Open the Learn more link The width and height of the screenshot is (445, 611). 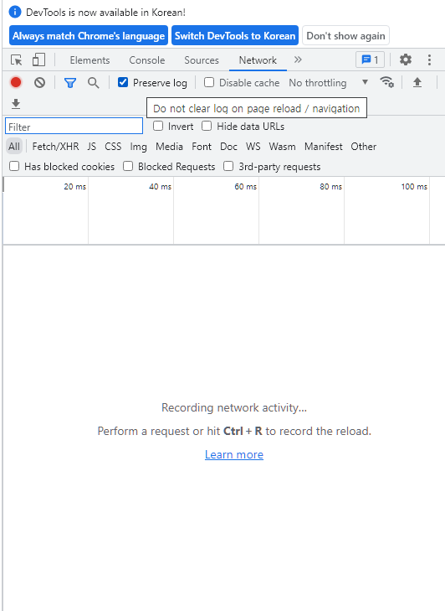tap(234, 454)
